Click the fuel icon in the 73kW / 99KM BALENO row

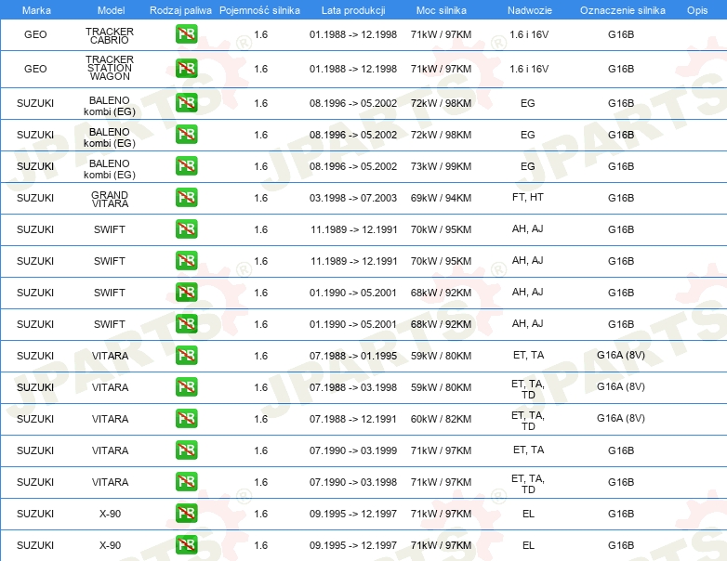coord(186,166)
